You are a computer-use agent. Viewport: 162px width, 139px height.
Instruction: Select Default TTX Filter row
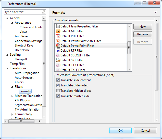[91, 65]
